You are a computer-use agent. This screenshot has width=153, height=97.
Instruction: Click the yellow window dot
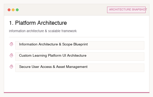tap(13, 10)
